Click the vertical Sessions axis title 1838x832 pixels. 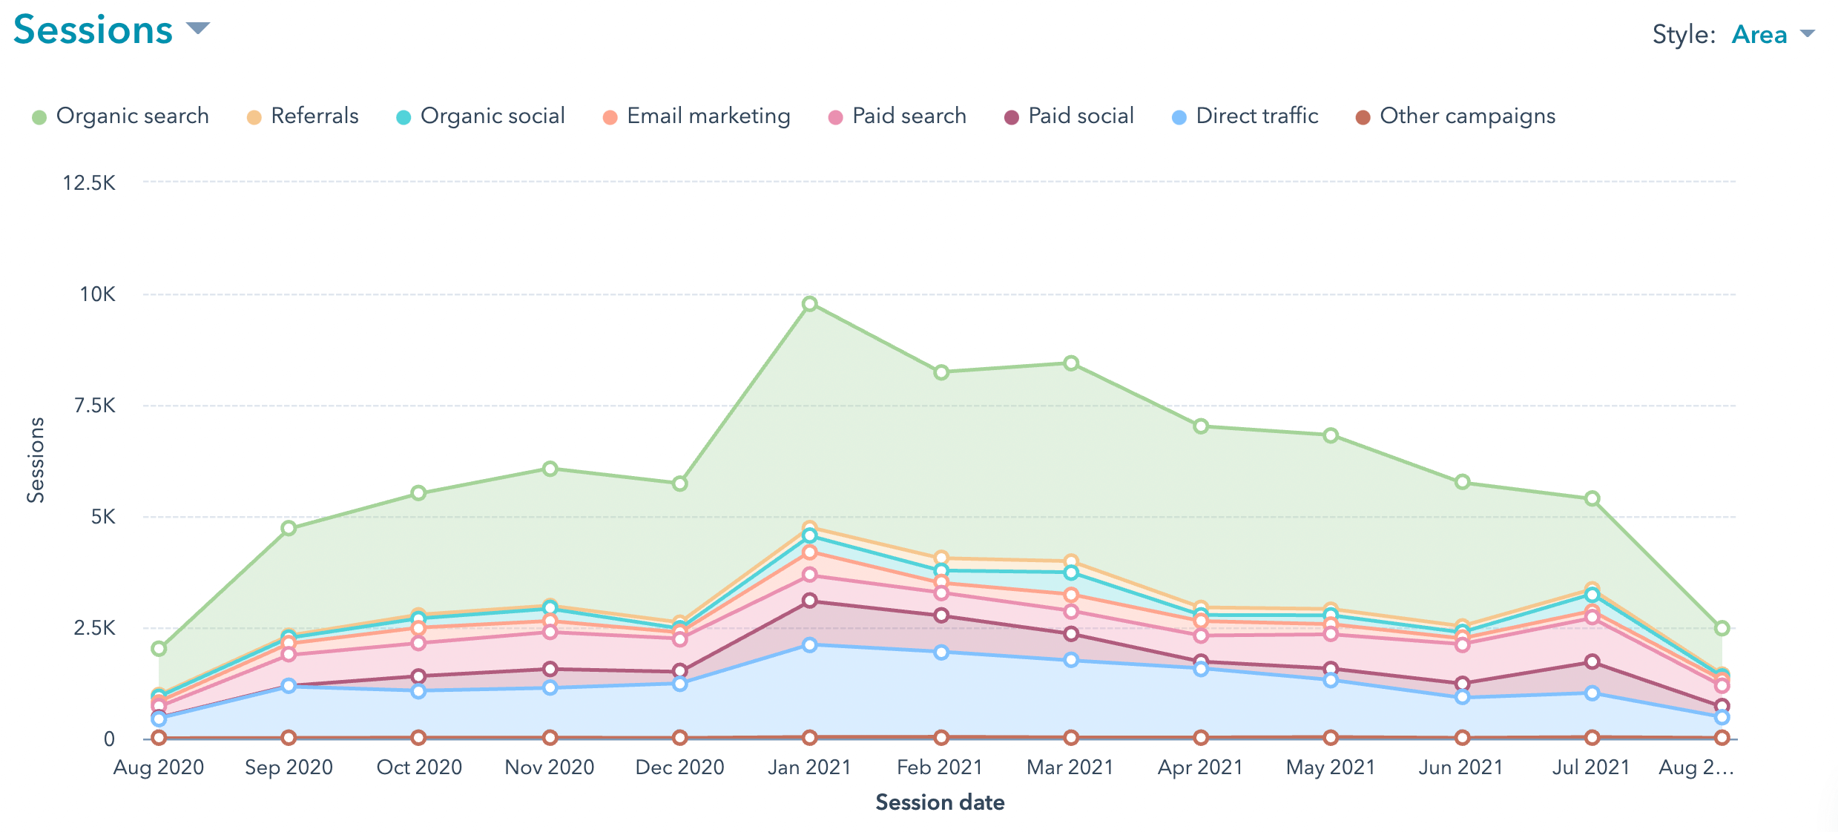36,460
